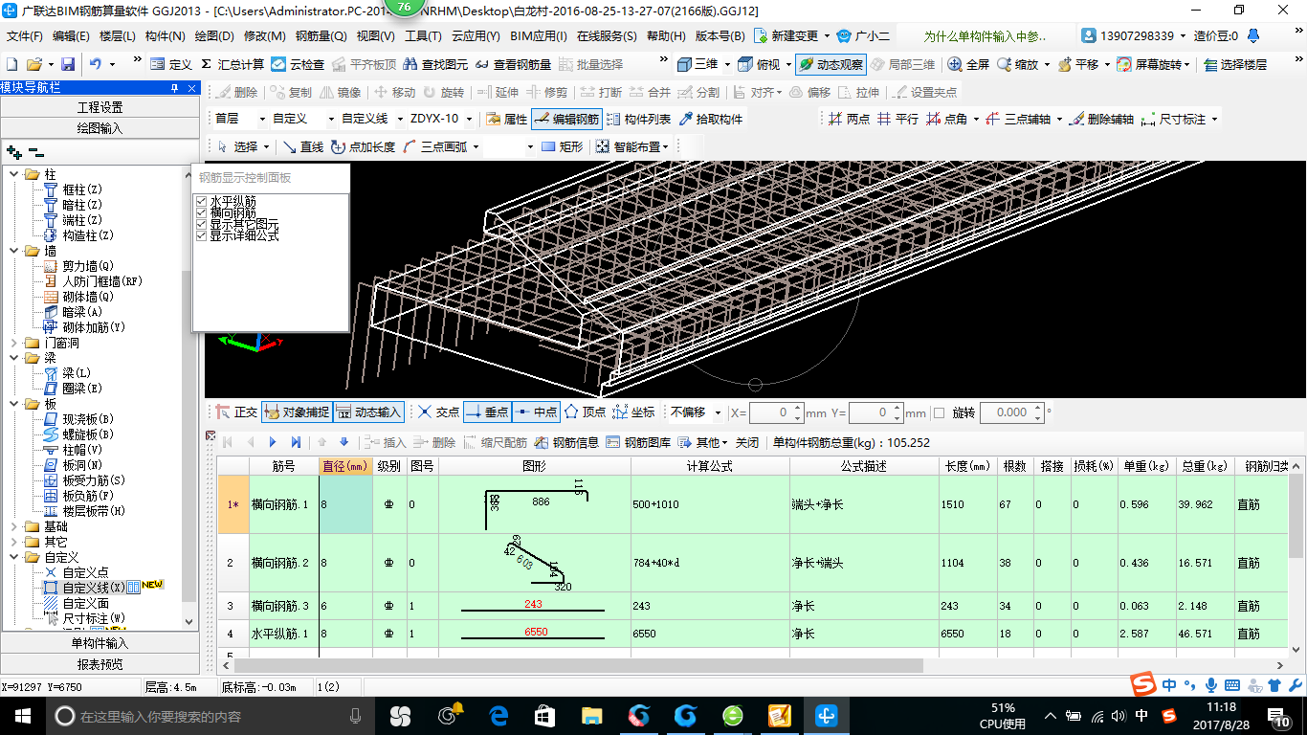Screen dimensions: 1307x735
Task: Open 文件(F) menu
Action: tap(25, 36)
